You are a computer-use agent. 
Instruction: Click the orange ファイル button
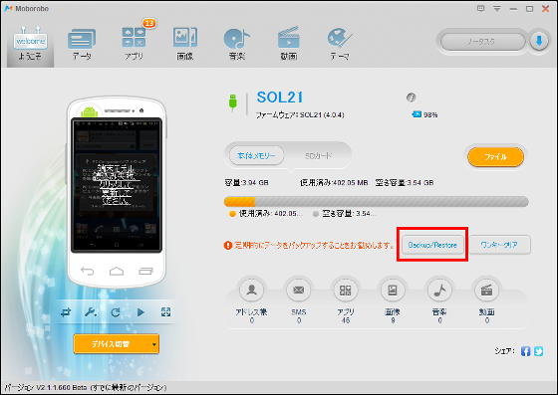496,156
